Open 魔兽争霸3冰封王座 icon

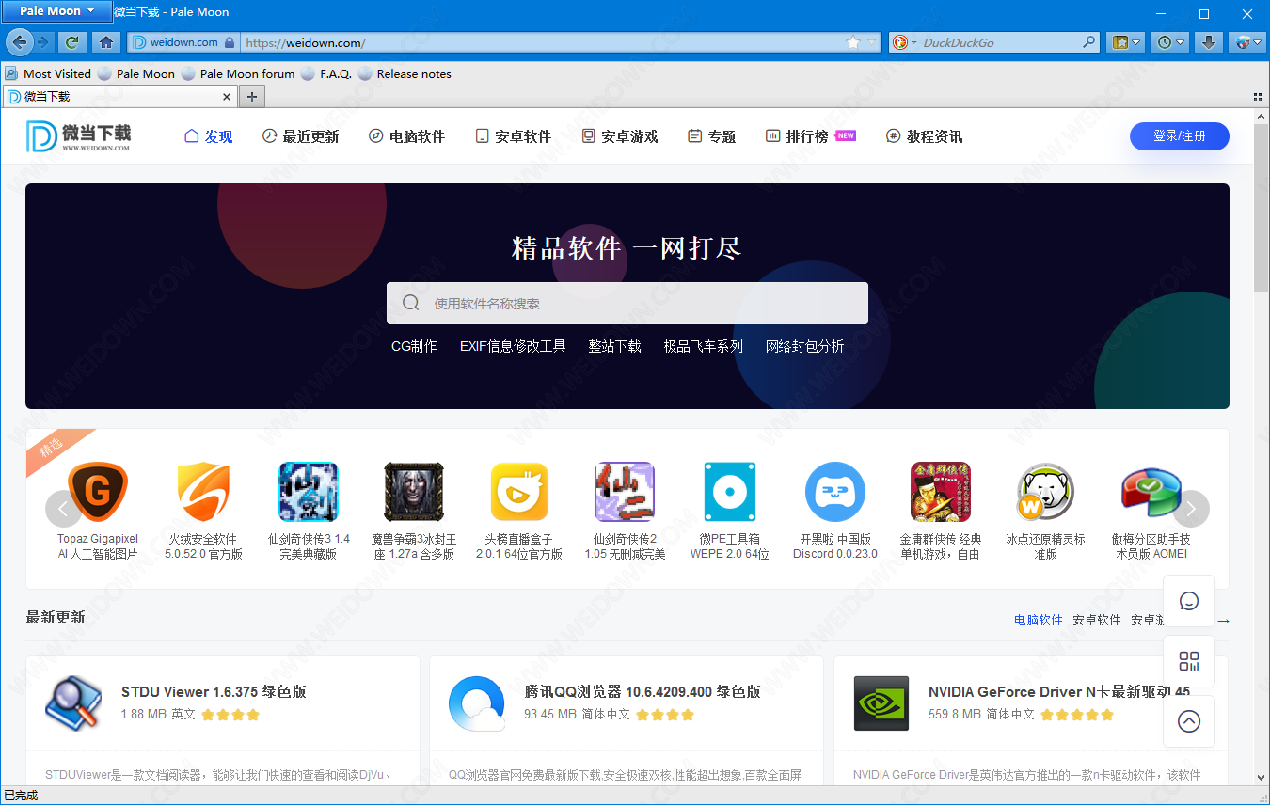click(x=414, y=492)
